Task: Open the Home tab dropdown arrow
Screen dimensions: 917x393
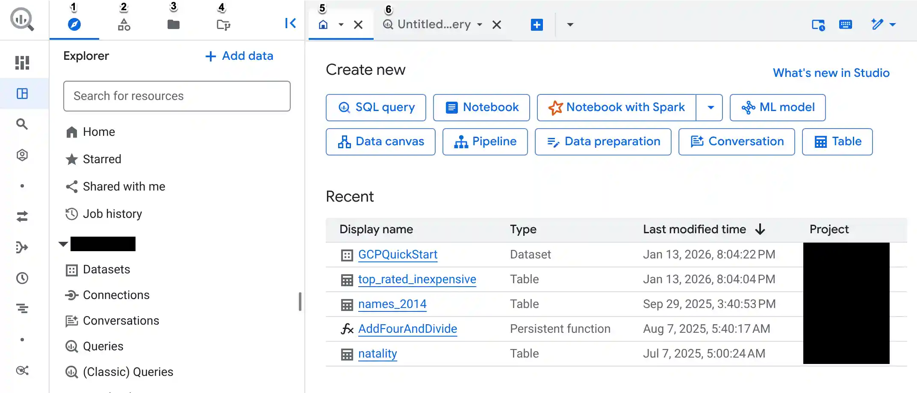Action: [x=341, y=25]
